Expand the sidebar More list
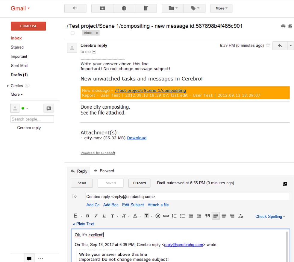The width and height of the screenshot is (294, 262). [x=17, y=95]
